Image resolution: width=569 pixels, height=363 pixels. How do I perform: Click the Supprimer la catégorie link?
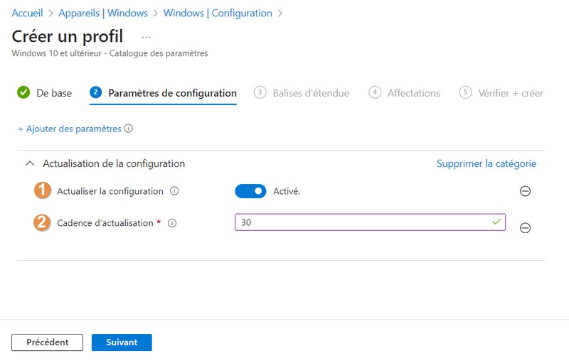coord(486,163)
